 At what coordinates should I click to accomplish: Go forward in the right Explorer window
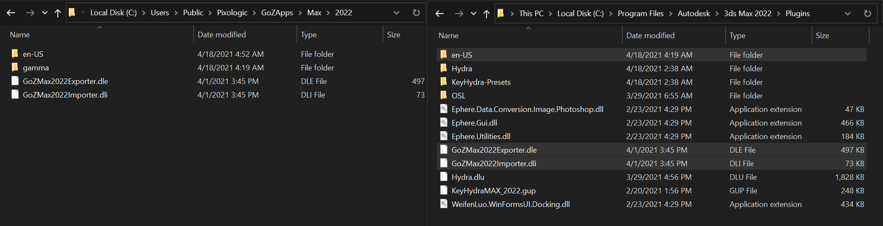pos(459,14)
